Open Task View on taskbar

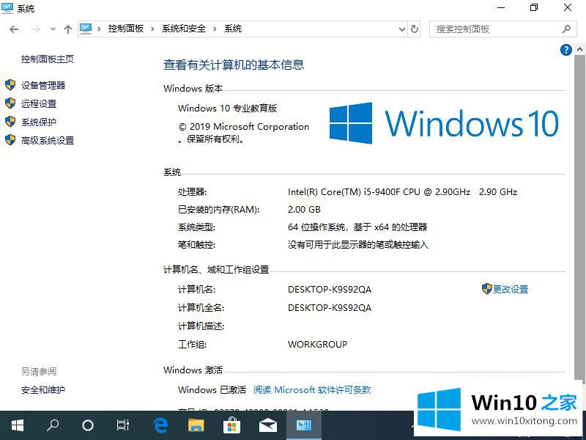(122, 425)
